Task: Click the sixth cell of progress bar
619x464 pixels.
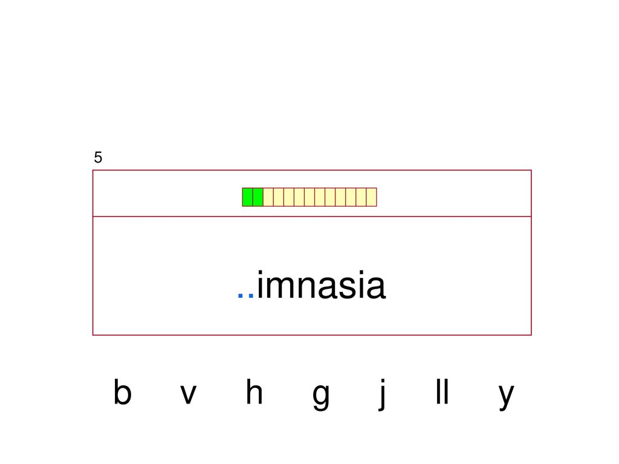Action: (299, 198)
